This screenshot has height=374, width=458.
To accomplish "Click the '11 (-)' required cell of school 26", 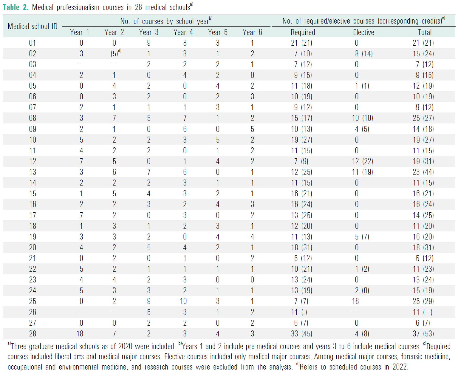I will coord(299,312).
